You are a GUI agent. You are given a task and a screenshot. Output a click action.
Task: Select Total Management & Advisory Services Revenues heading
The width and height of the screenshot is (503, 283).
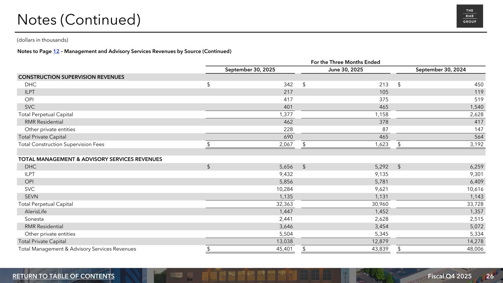tap(90, 159)
